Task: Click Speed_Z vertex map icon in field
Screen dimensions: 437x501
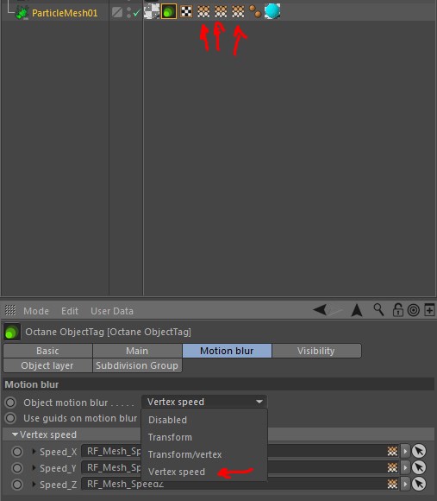Action: 392,484
